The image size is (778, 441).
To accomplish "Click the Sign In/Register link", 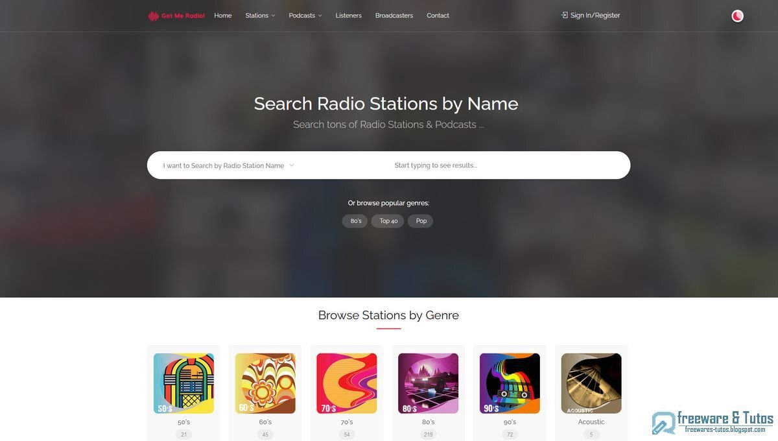I will coord(591,16).
